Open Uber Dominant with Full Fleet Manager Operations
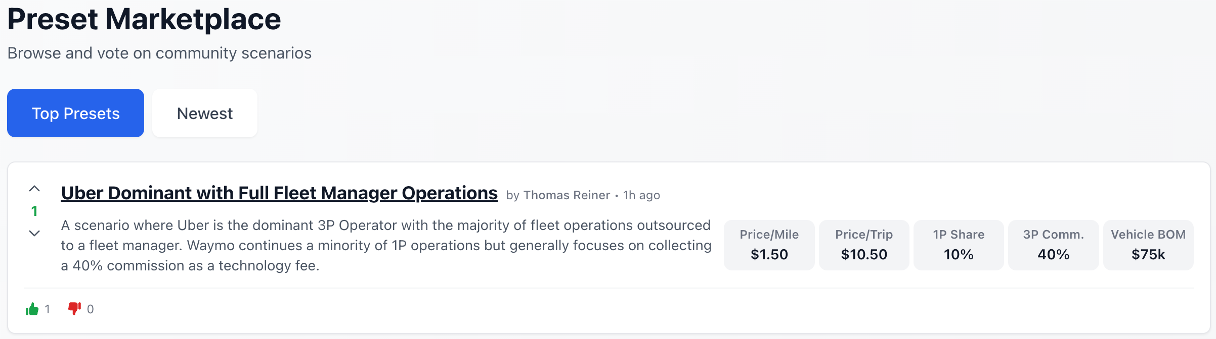Screen dimensions: 1216x339 click(x=279, y=193)
